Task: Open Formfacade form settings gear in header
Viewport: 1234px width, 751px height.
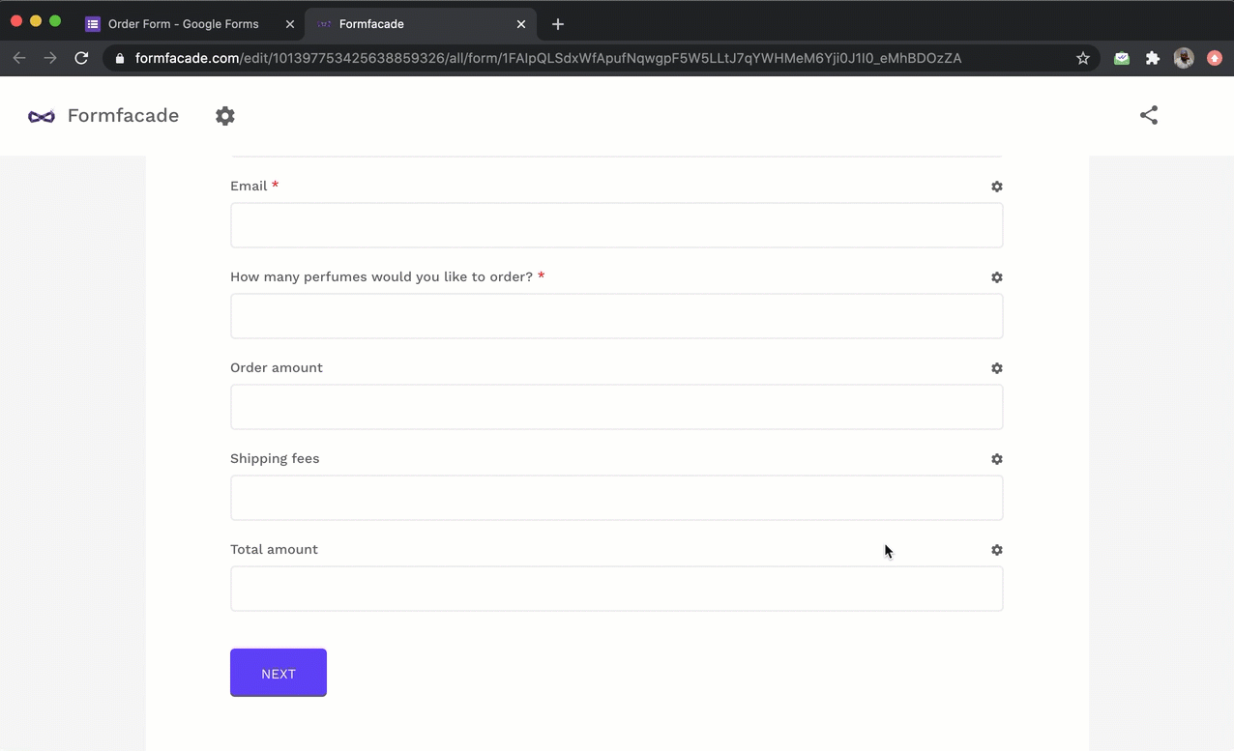Action: coord(225,116)
